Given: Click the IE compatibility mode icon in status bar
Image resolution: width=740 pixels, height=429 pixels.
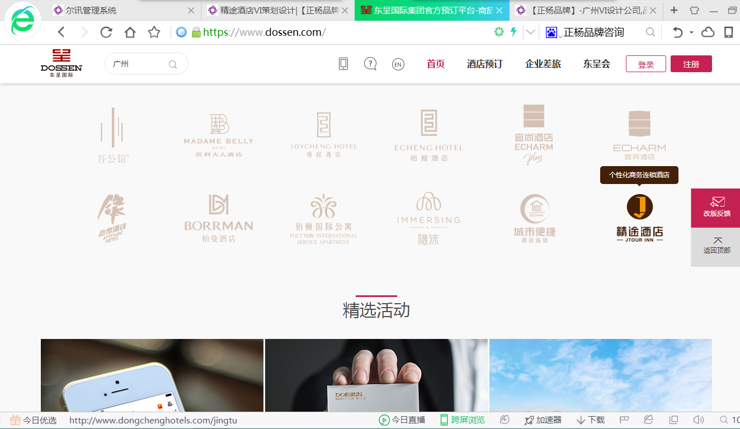Looking at the screenshot, I should [x=648, y=420].
